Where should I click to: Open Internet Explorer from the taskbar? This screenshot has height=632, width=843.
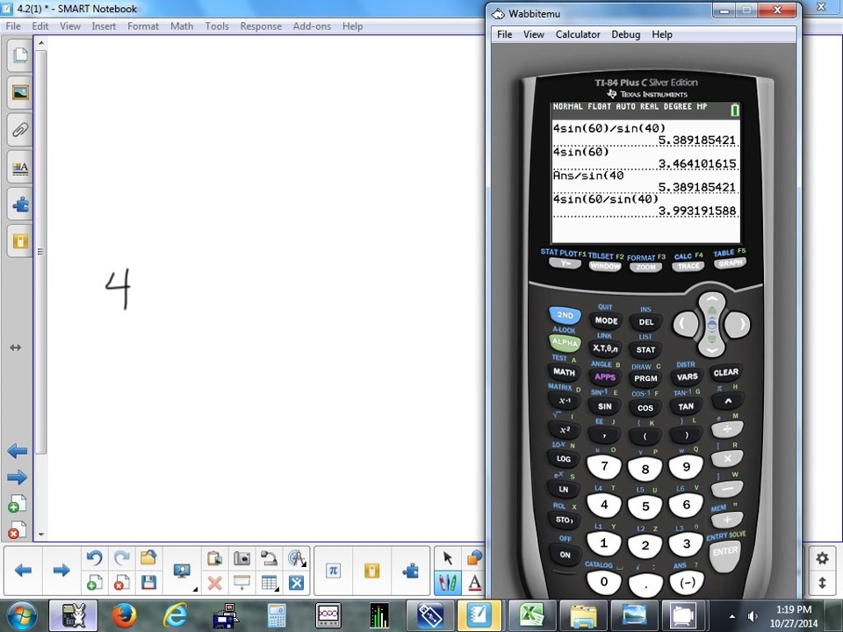[x=176, y=616]
